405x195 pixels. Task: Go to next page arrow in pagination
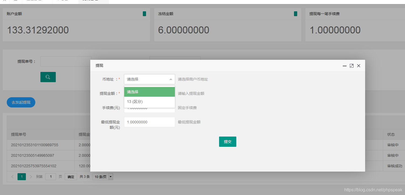31,177
